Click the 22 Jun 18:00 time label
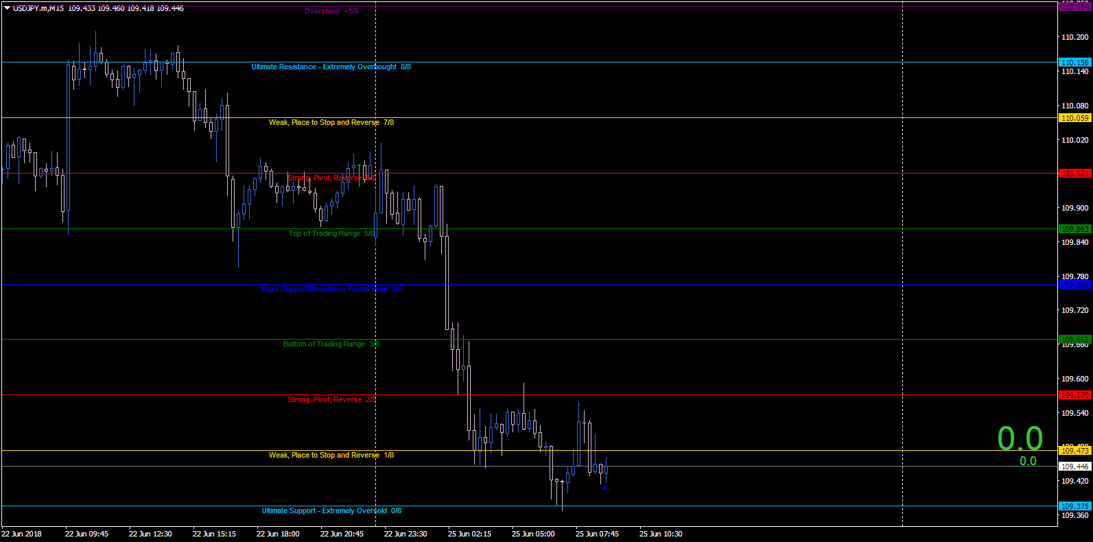 (278, 534)
